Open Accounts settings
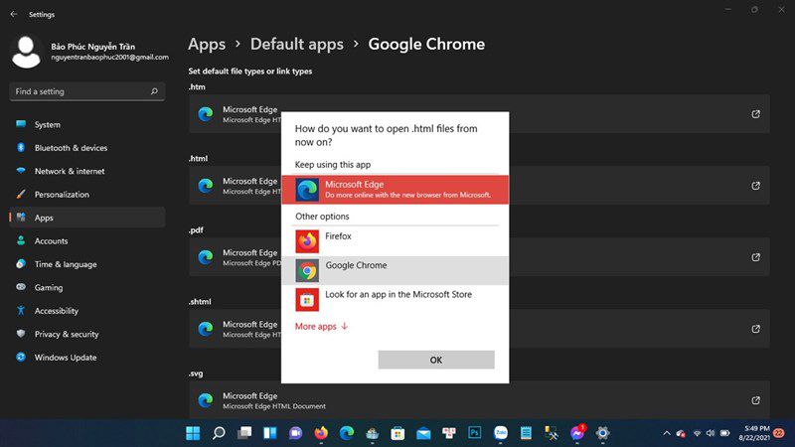This screenshot has width=795, height=447. point(87,240)
